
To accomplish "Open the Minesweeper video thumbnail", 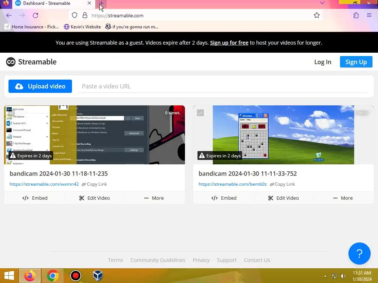I will [x=283, y=135].
